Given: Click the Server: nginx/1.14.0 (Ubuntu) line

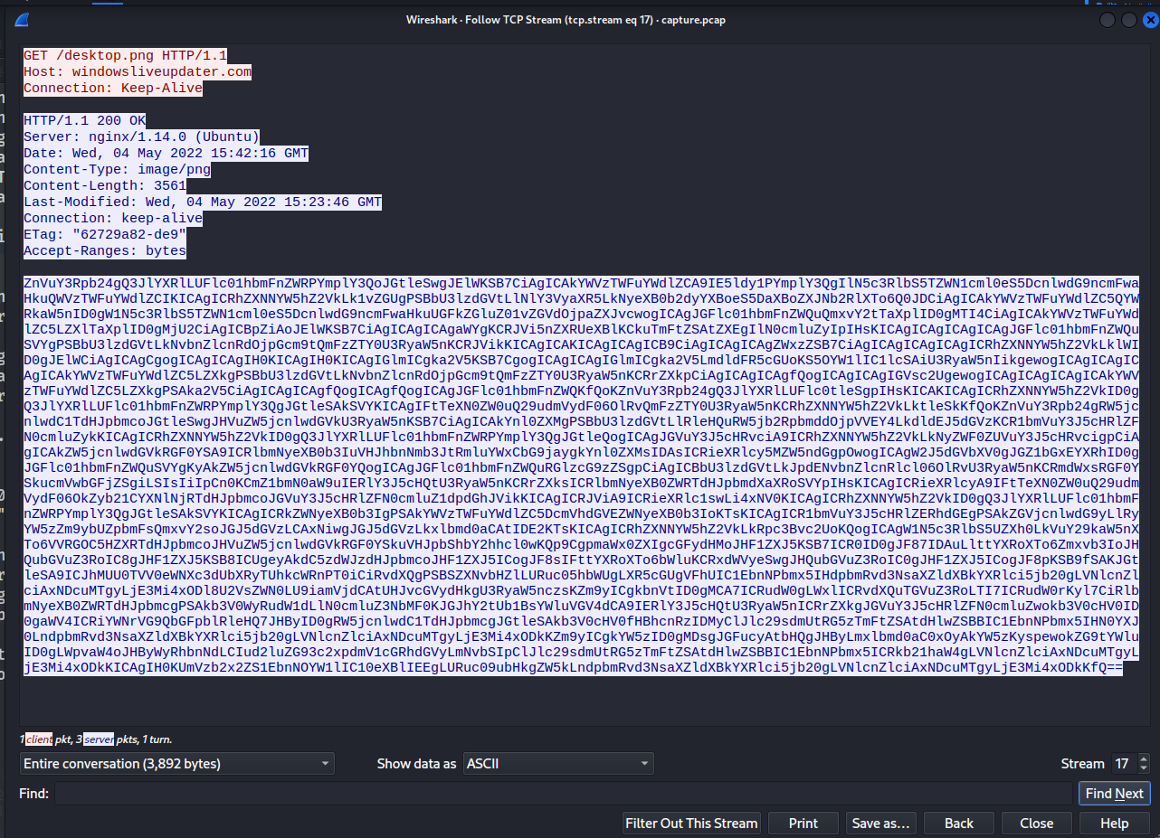Looking at the screenshot, I should coord(141,137).
